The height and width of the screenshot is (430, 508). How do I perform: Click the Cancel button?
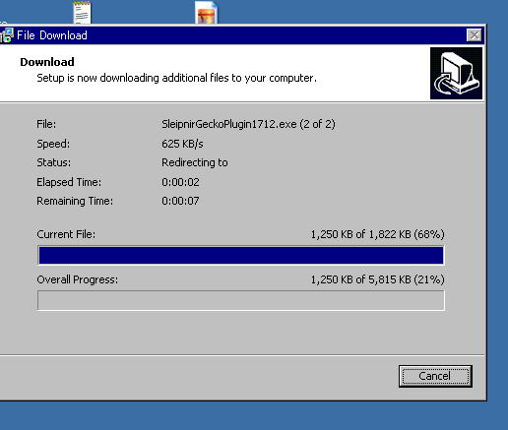(435, 376)
